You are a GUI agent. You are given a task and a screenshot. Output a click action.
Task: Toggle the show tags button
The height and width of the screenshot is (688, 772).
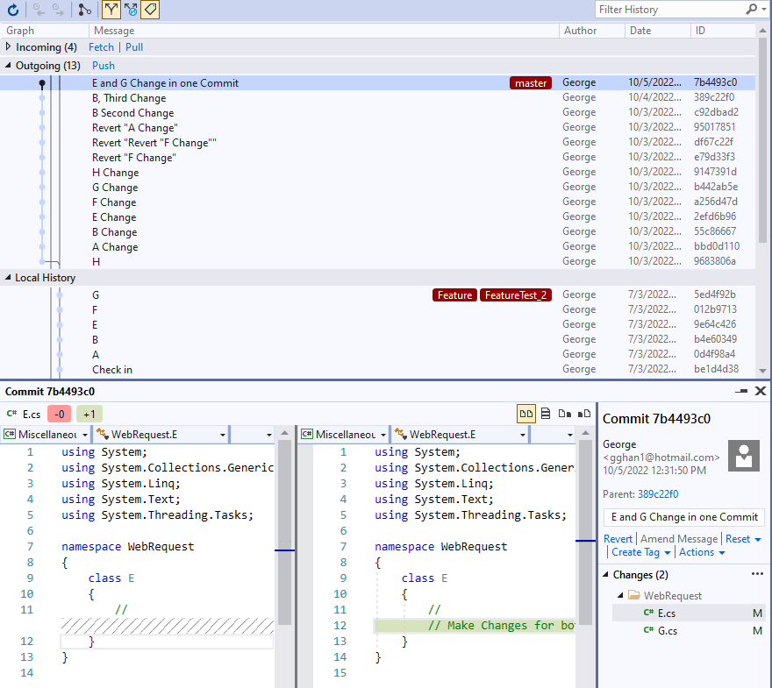pyautogui.click(x=150, y=10)
